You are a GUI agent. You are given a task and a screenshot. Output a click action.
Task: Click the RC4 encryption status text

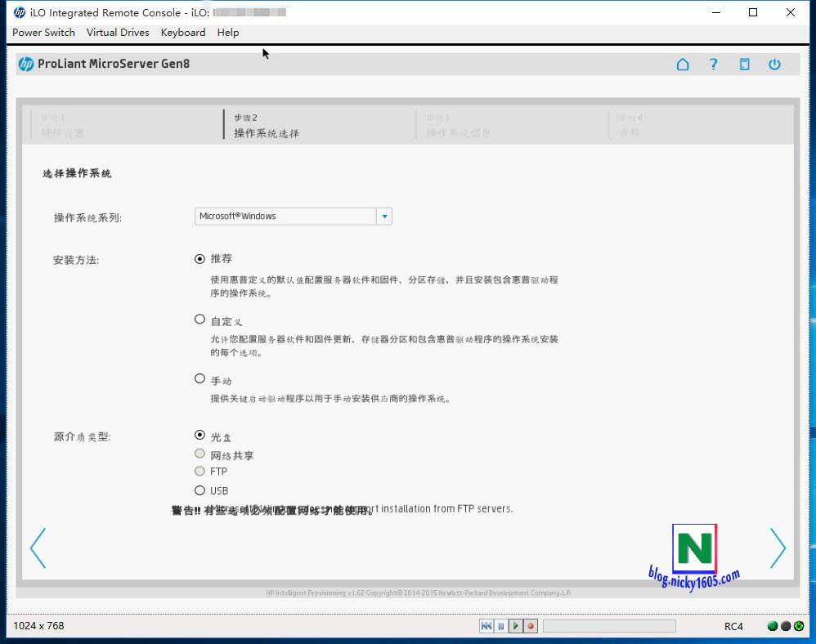coord(733,626)
